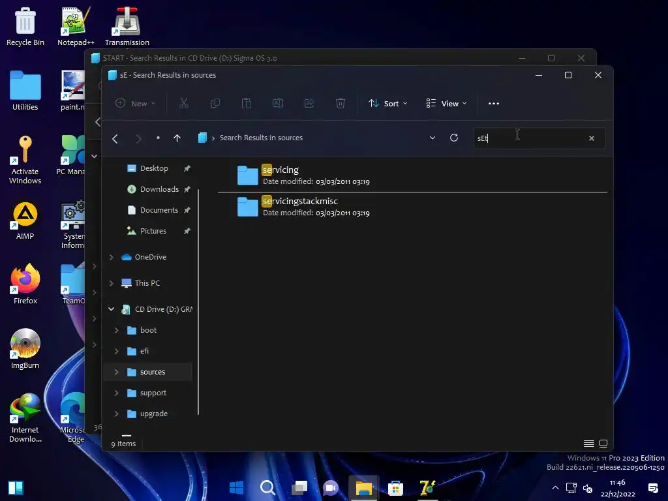Open Recycle Bin on desktop
Image resolution: width=668 pixels, height=501 pixels.
(25, 26)
